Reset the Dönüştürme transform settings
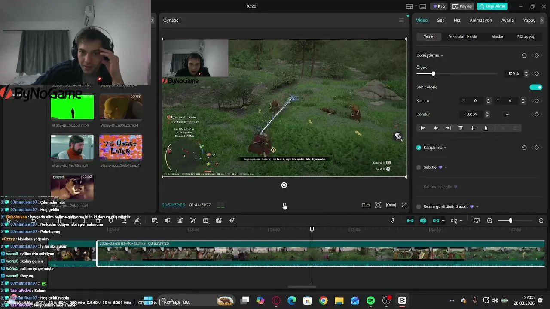This screenshot has height=309, width=550. [524, 55]
